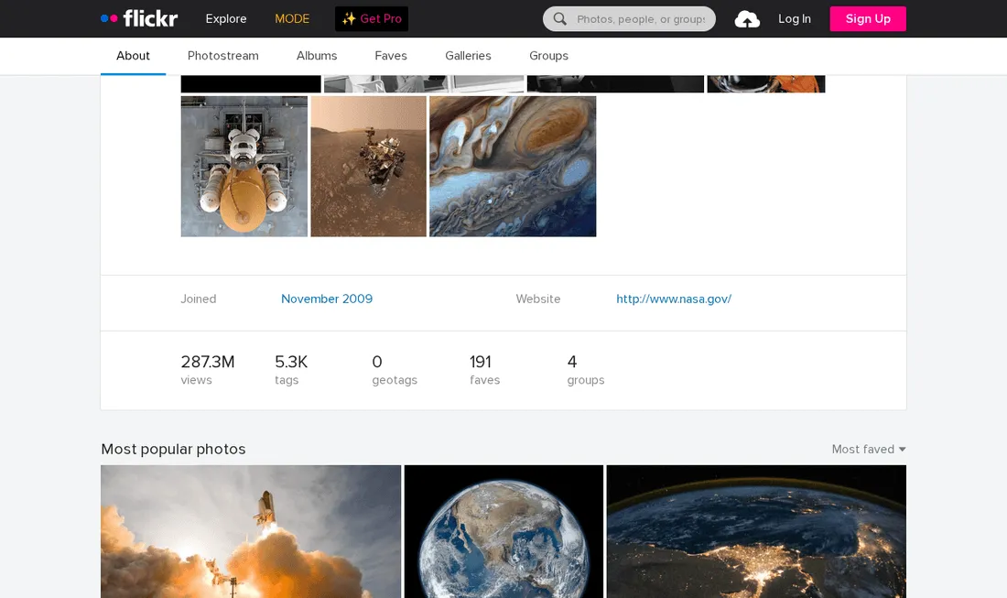The image size is (1007, 598).
Task: Click the 287.3M views stat
Action: pos(208,370)
